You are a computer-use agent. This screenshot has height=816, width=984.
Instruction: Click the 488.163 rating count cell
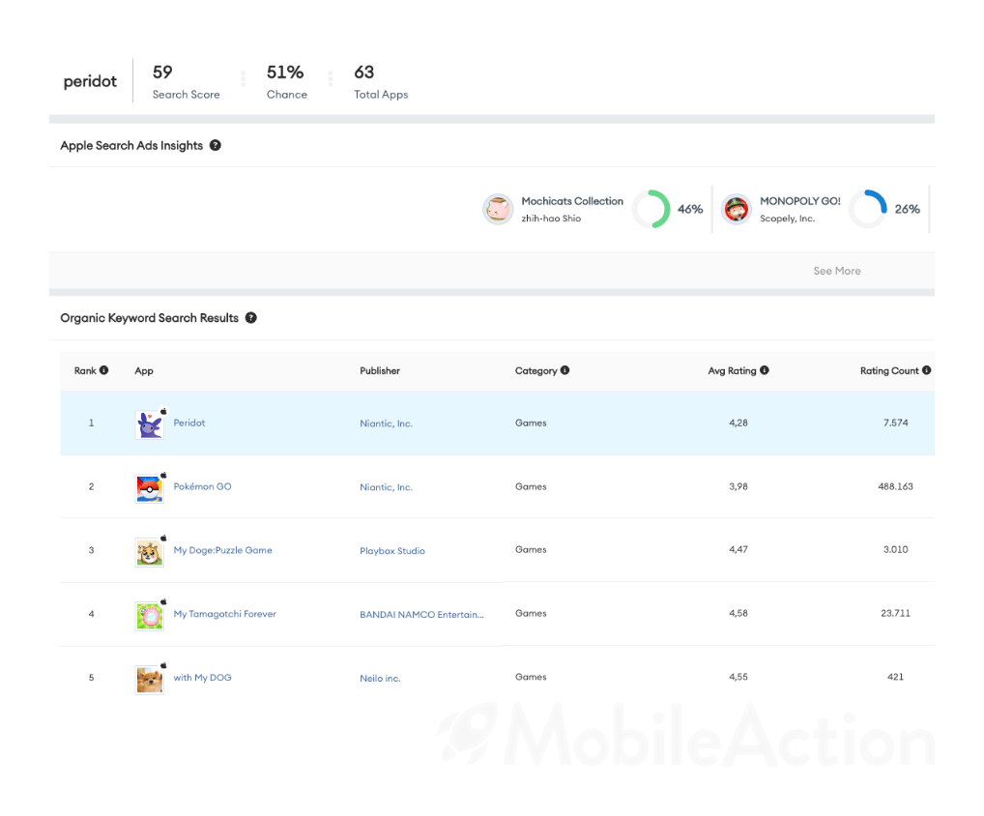tap(895, 486)
